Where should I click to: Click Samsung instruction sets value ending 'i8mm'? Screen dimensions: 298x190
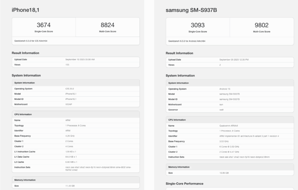click(x=244, y=157)
